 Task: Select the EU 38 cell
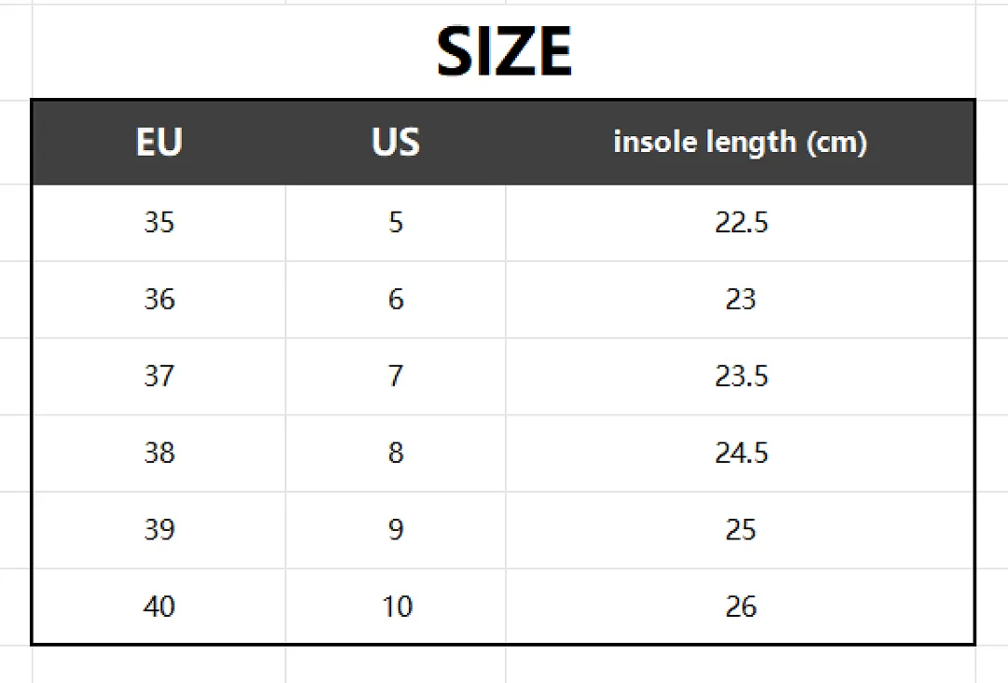(159, 453)
